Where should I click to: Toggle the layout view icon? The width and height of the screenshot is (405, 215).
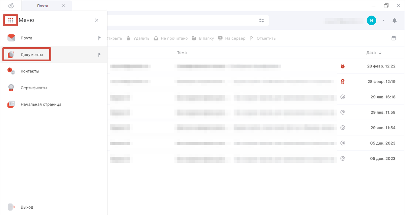[394, 38]
